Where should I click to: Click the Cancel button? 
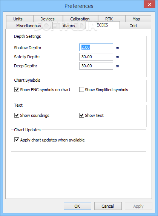pyautogui.click(x=108, y=206)
